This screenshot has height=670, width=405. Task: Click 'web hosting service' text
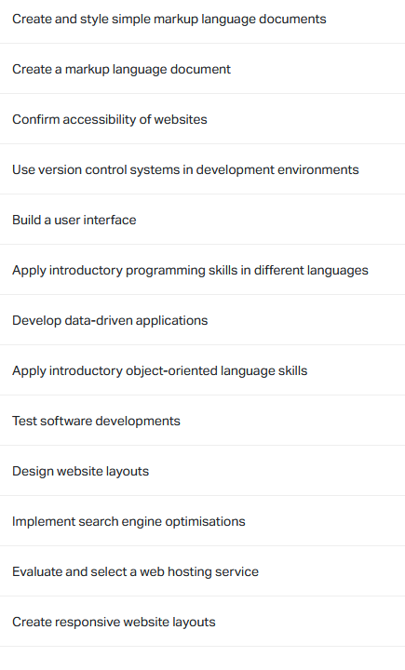199,571
